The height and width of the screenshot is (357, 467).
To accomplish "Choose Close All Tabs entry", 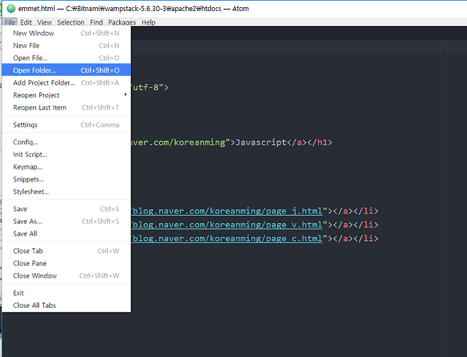I will coord(66,305).
